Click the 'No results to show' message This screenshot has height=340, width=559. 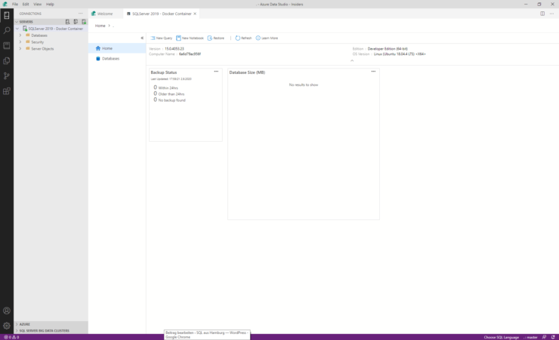(304, 85)
